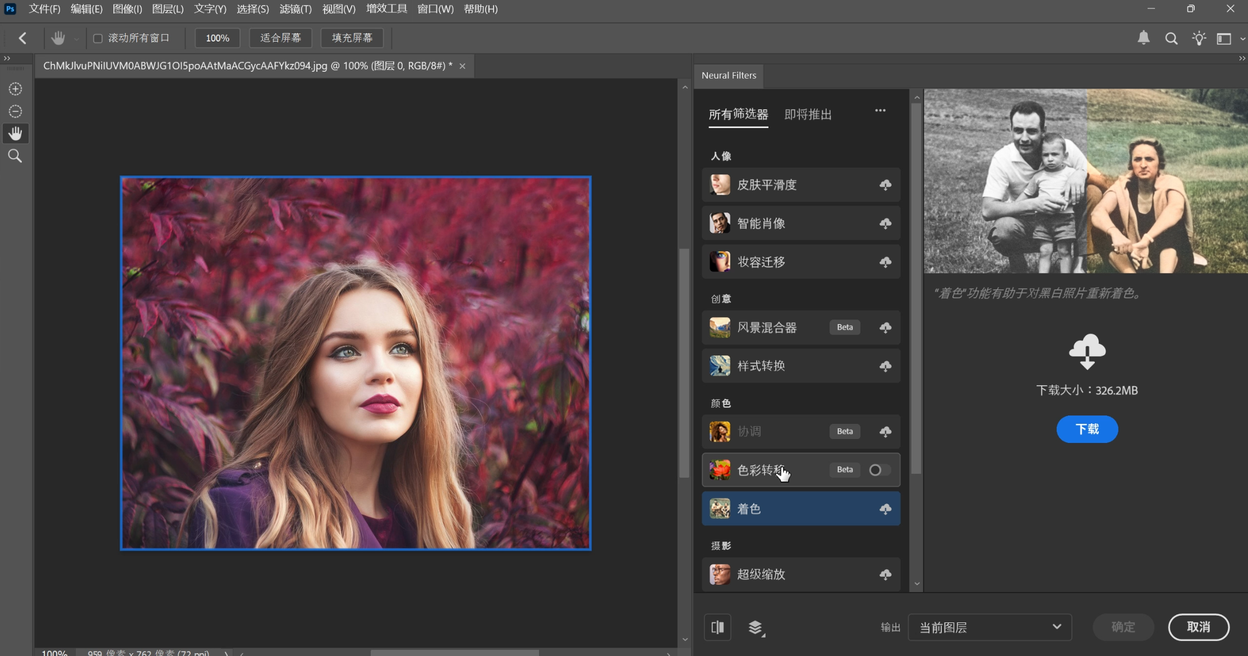Select the 样式转换 filter row

[x=801, y=366]
